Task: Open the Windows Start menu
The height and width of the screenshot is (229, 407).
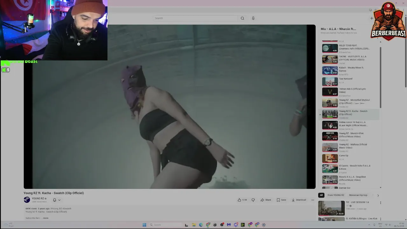Action: point(144,225)
